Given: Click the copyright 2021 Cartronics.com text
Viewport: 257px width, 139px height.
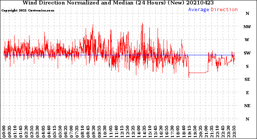Looking at the screenshot, I should pos(28,11).
